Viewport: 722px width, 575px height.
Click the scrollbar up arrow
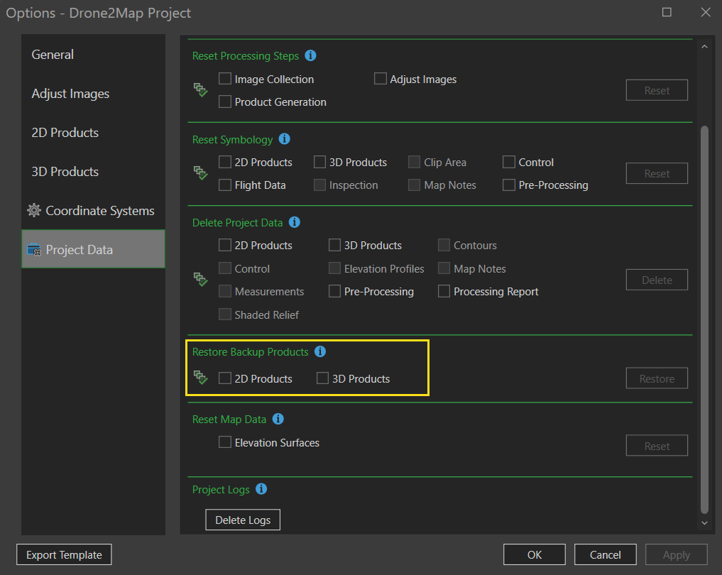(704, 47)
